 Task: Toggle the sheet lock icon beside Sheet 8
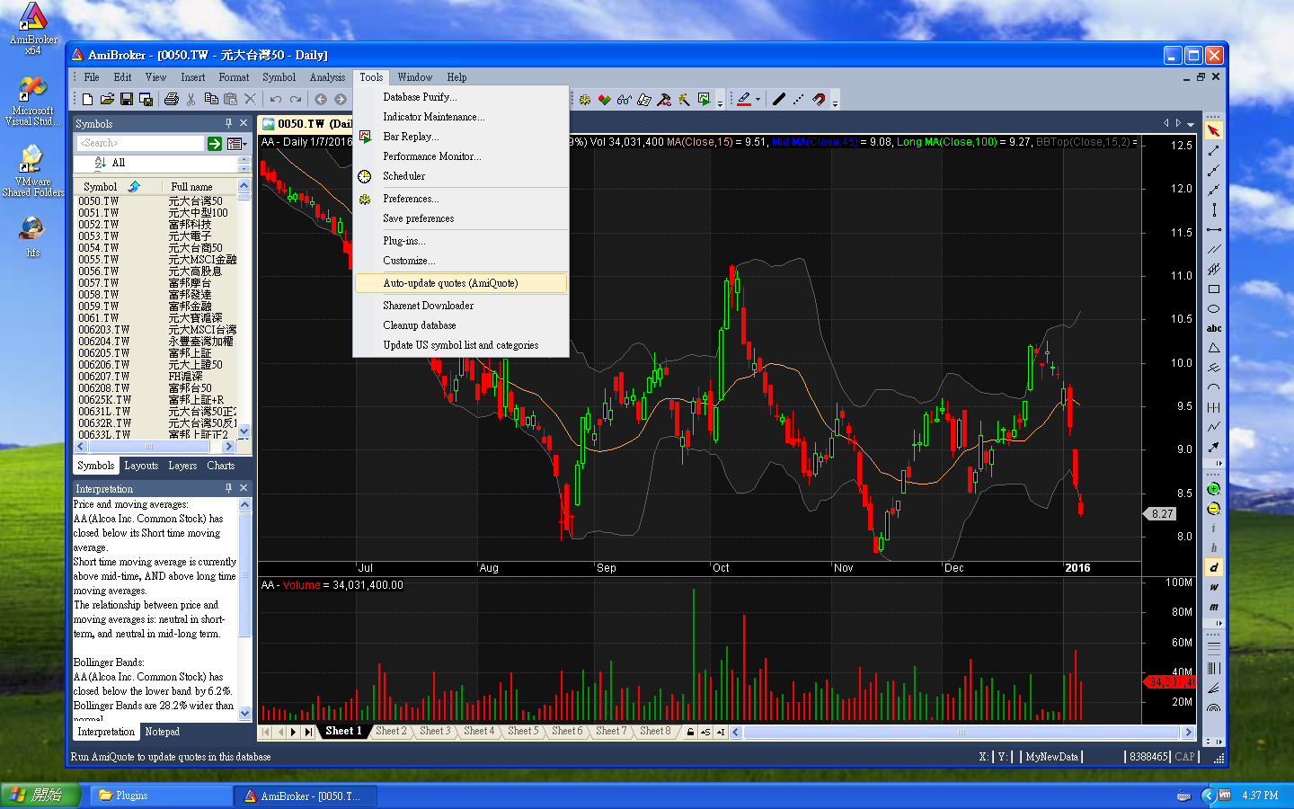[690, 732]
